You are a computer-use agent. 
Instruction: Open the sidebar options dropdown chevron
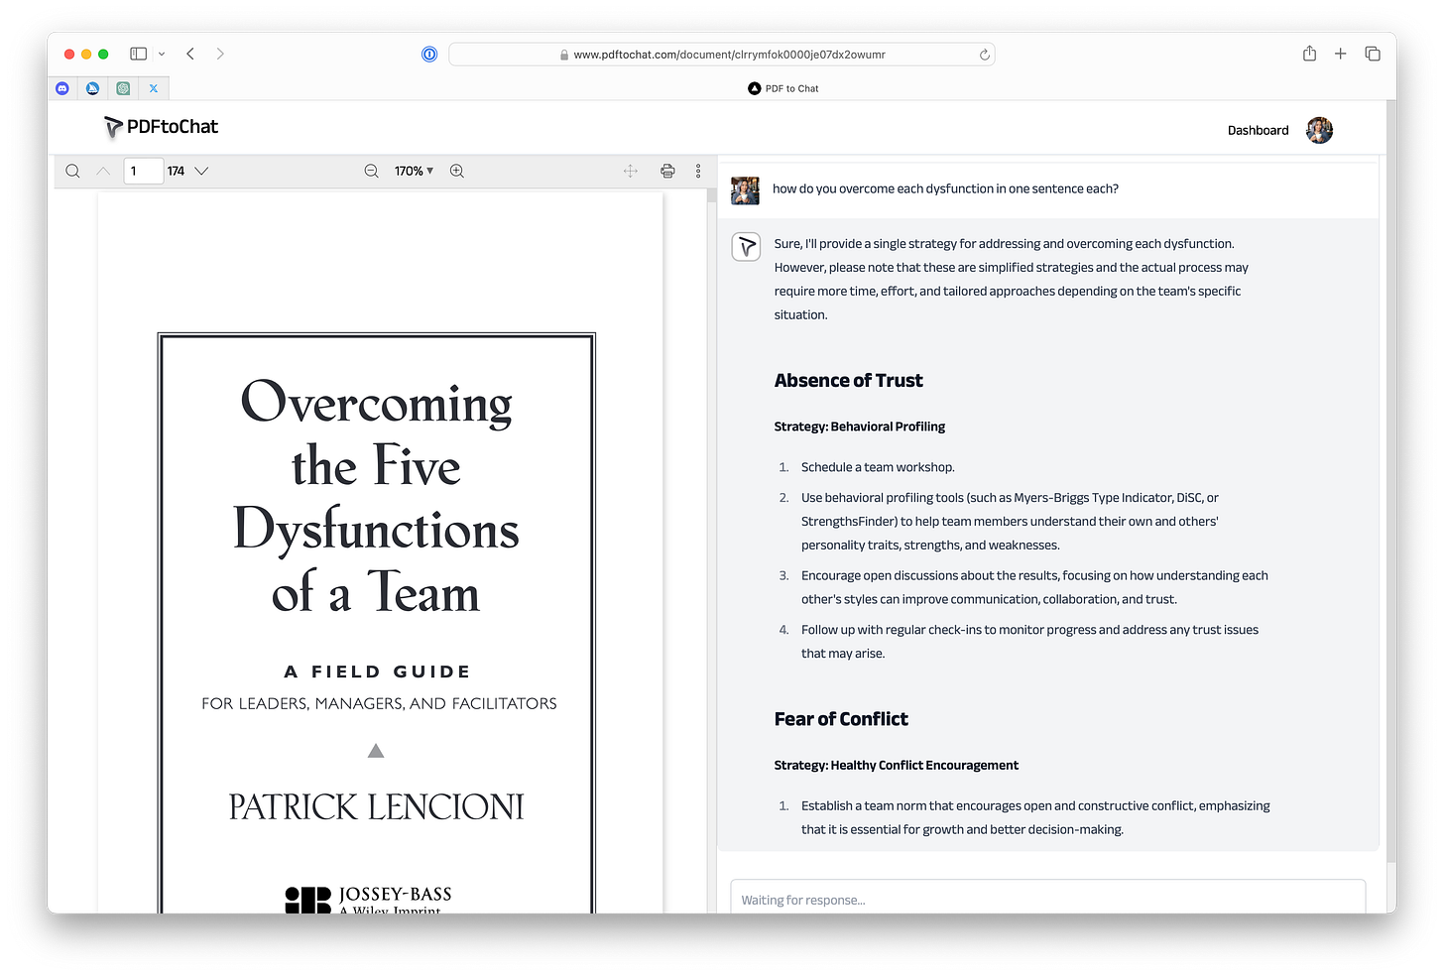[x=162, y=54]
